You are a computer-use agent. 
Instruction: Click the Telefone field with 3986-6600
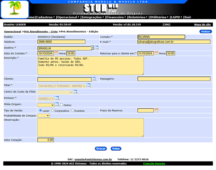[61, 42]
